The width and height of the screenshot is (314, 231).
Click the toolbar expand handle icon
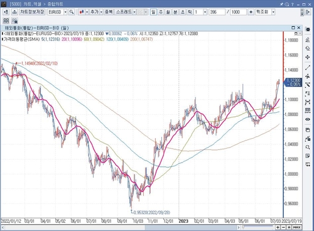point(302,12)
